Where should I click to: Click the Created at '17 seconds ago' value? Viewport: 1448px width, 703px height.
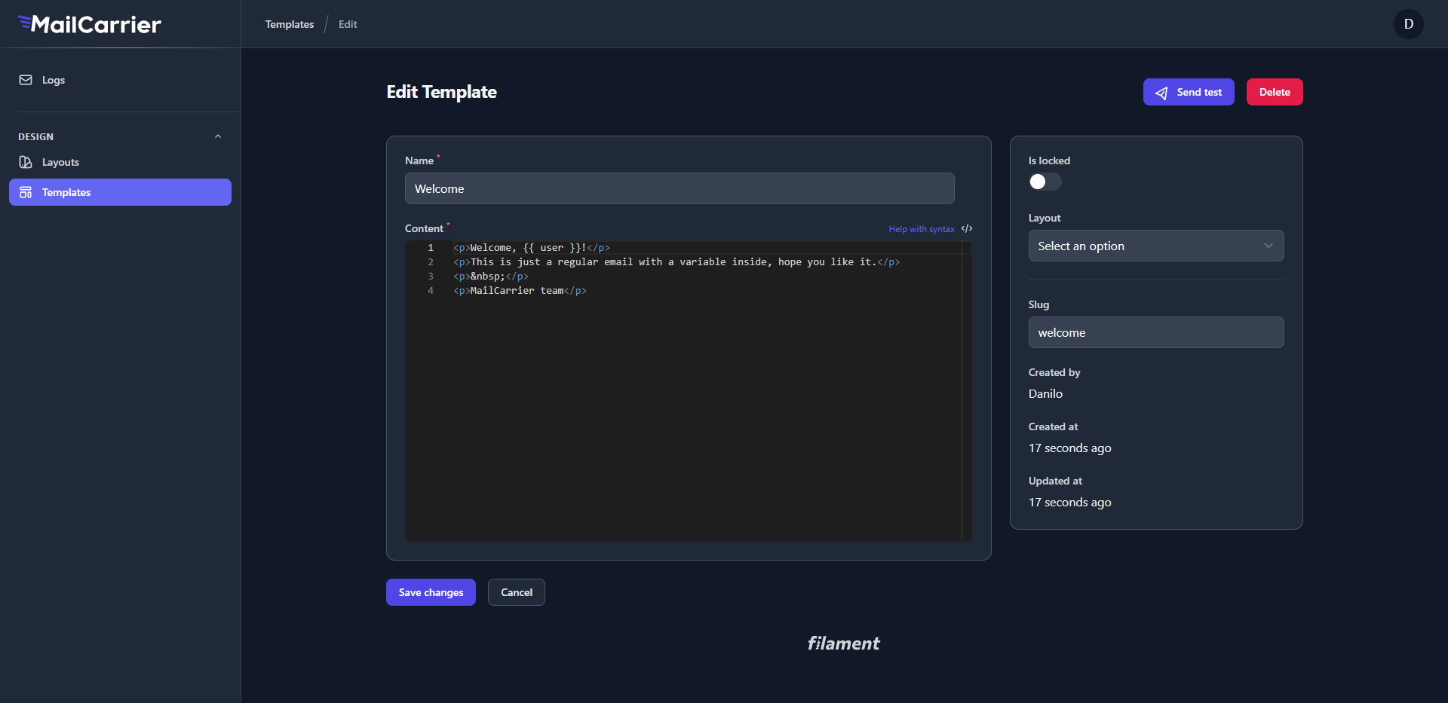coord(1069,448)
